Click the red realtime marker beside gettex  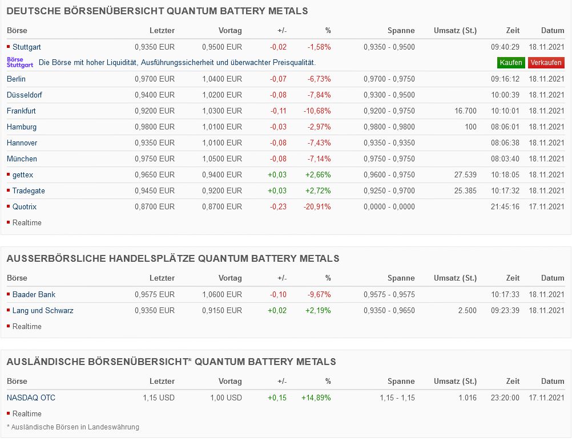(9, 175)
